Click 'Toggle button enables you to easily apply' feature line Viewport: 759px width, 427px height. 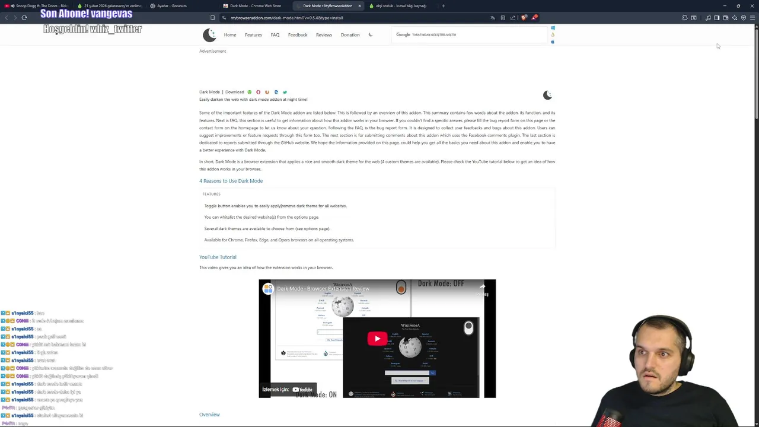[x=275, y=206]
